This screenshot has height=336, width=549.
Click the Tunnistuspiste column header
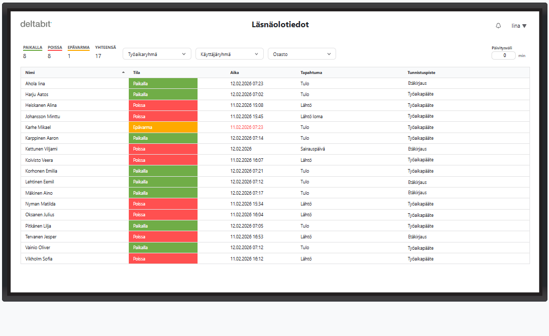coord(421,72)
